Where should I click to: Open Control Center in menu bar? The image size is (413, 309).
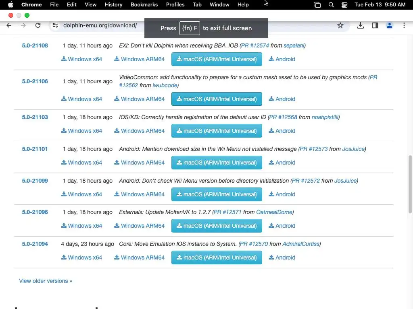[344, 5]
